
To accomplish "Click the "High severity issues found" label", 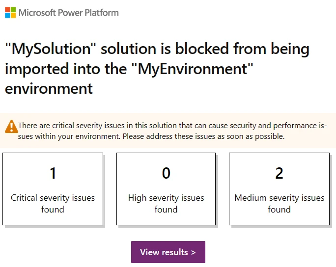I will pyautogui.click(x=166, y=204).
